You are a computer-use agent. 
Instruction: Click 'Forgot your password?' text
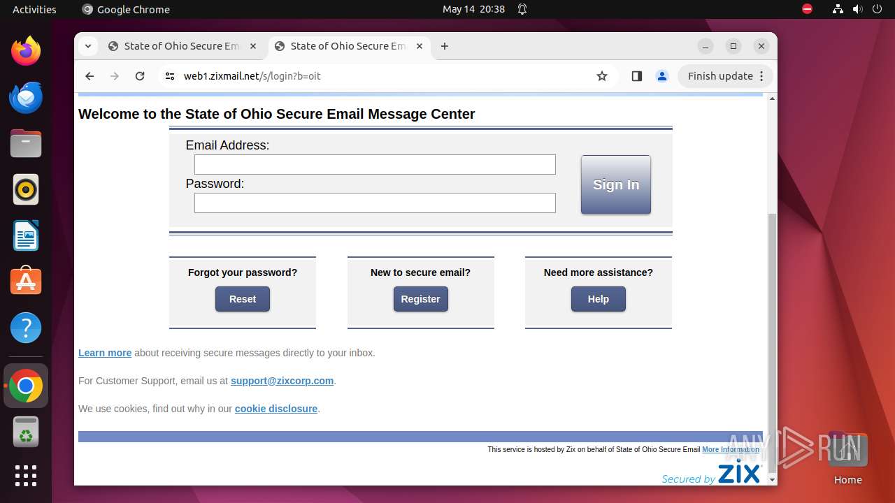click(243, 272)
